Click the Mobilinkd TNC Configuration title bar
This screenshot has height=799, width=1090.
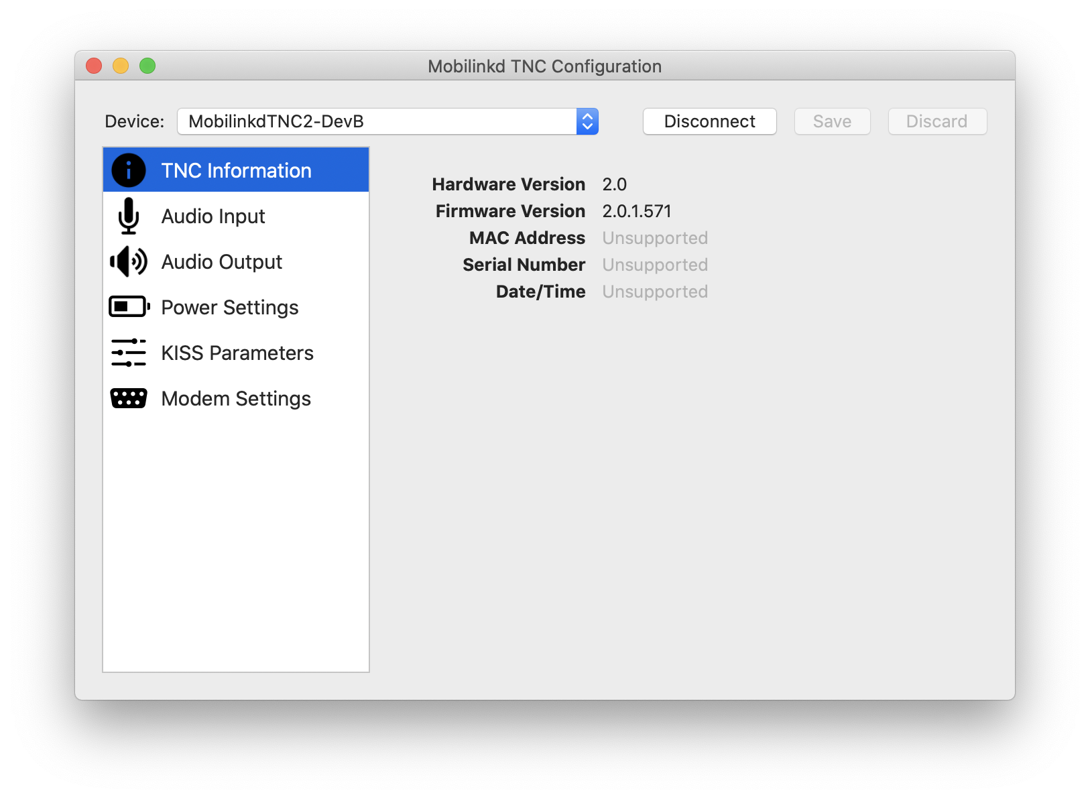544,66
